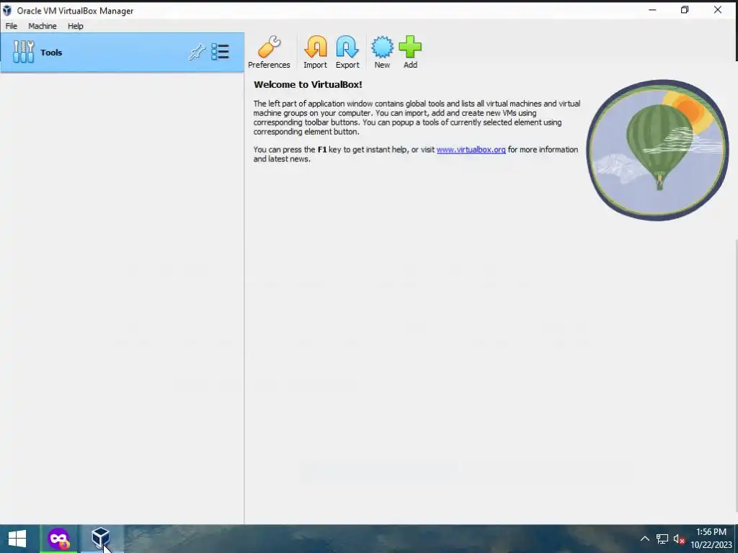Click the Import appliance icon

[x=315, y=52]
